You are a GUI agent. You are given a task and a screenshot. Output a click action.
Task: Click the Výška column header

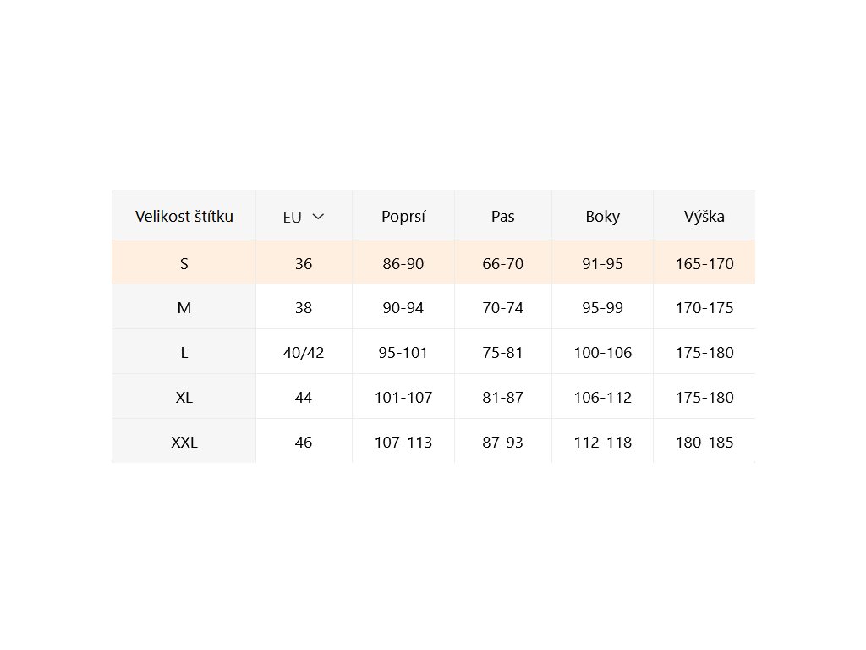click(704, 216)
